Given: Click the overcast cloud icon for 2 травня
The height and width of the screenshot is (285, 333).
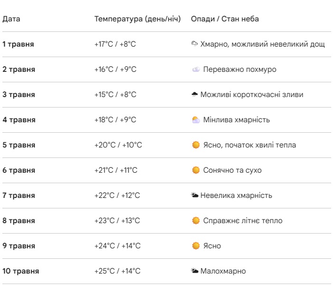Looking at the screenshot, I should click(196, 69).
